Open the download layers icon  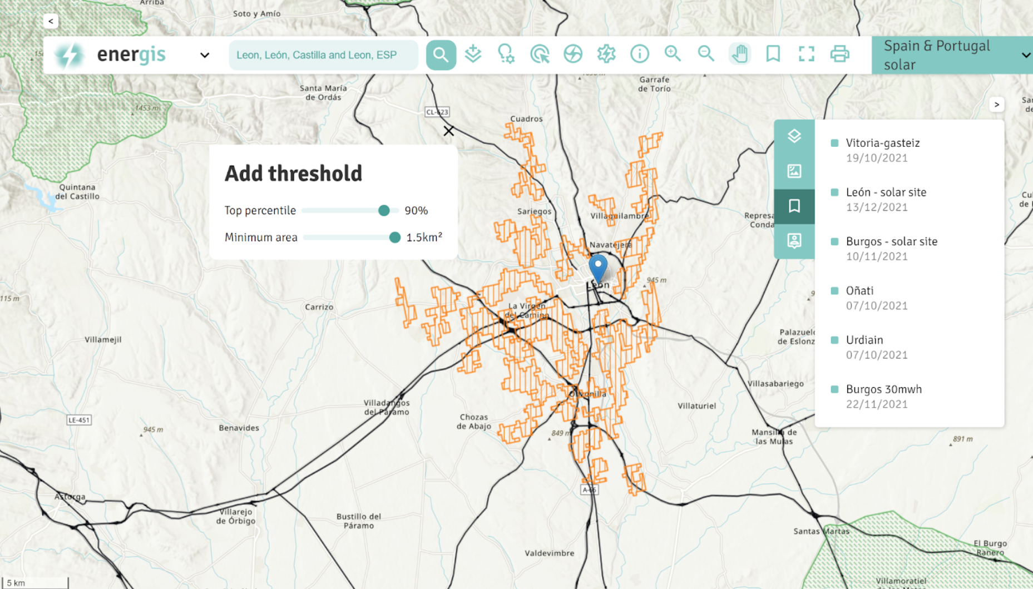pos(473,55)
